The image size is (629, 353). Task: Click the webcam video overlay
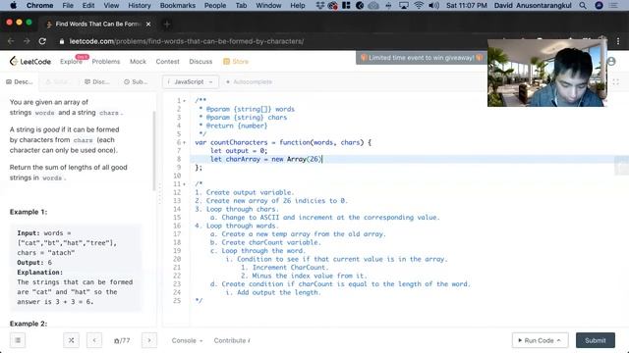coord(547,73)
